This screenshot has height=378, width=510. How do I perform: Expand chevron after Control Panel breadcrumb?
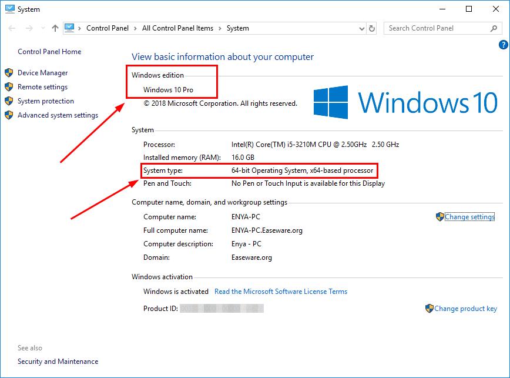(x=135, y=28)
